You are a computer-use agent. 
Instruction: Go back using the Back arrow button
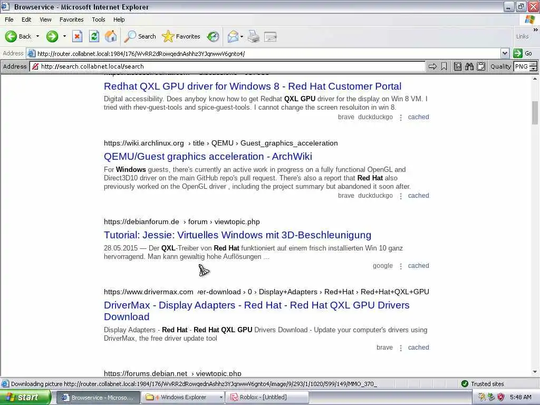click(18, 36)
